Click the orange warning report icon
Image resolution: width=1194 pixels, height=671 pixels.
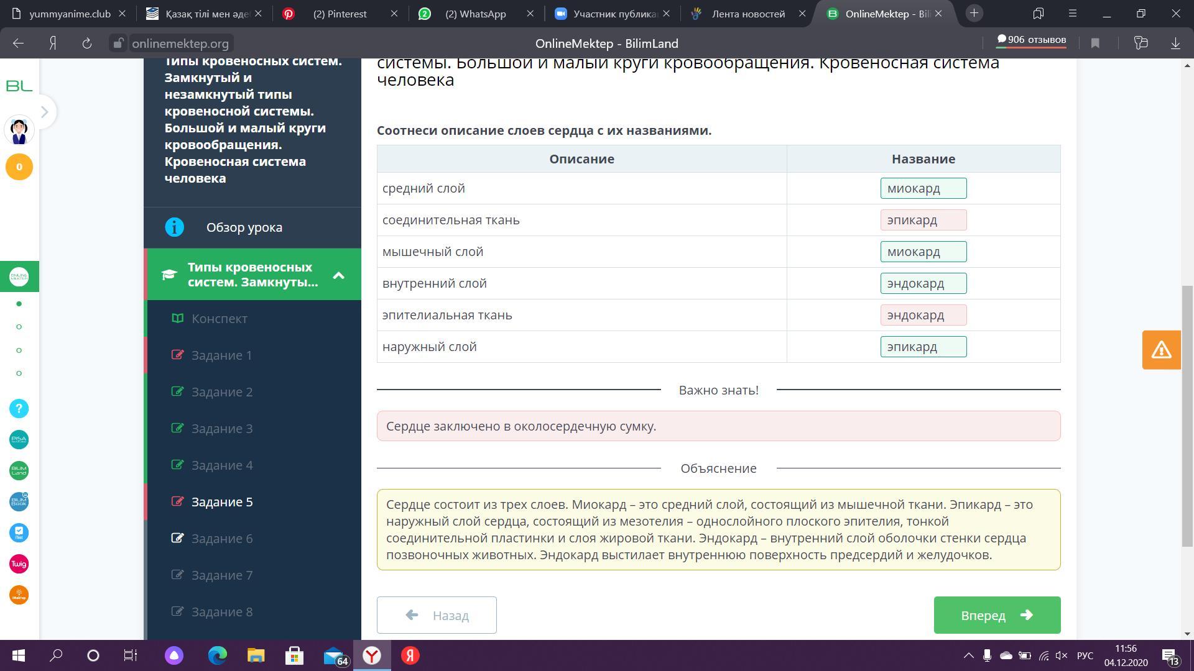(x=1161, y=350)
